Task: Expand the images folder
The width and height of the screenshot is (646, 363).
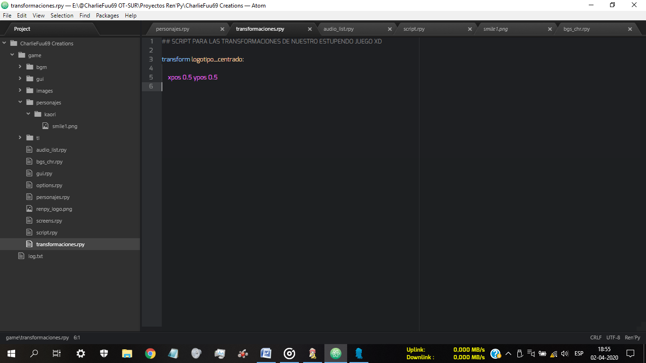Action: pos(20,91)
